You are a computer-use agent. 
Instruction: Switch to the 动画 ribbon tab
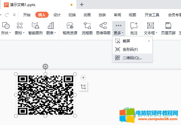tap(87, 15)
